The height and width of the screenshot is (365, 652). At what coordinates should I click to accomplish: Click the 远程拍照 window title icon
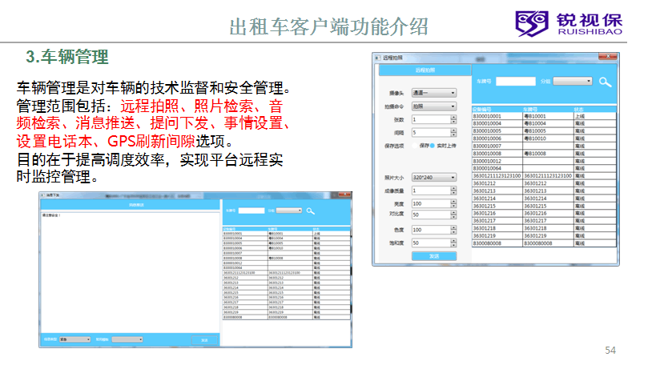pos(377,58)
